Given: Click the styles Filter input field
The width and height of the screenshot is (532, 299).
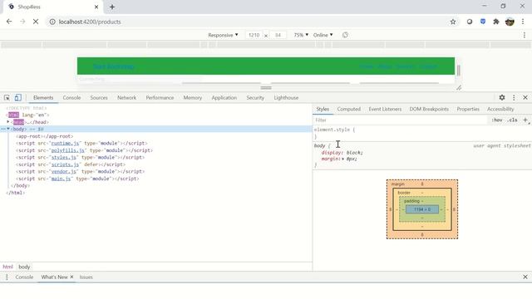Looking at the screenshot, I should click(401, 120).
